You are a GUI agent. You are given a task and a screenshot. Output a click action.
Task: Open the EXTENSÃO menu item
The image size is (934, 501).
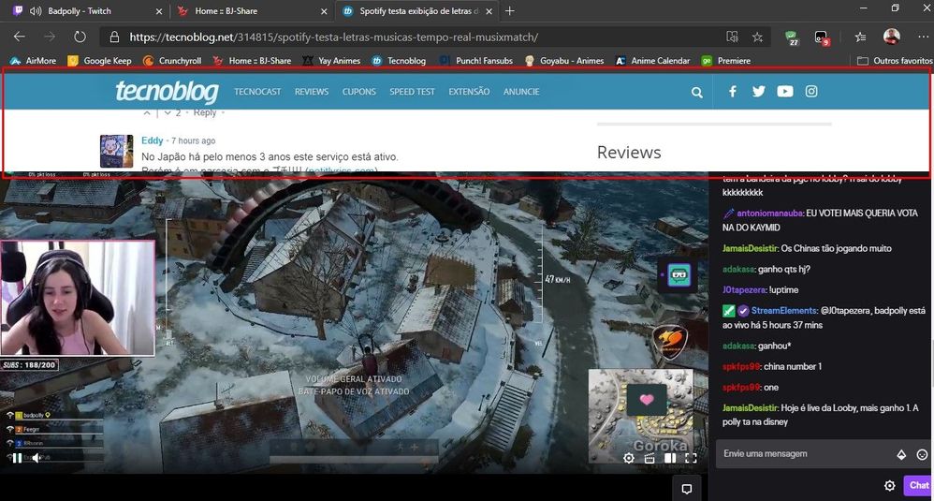(470, 92)
